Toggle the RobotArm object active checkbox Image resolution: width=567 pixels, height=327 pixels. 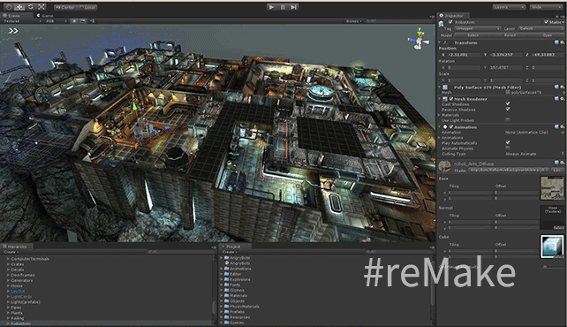[x=450, y=22]
